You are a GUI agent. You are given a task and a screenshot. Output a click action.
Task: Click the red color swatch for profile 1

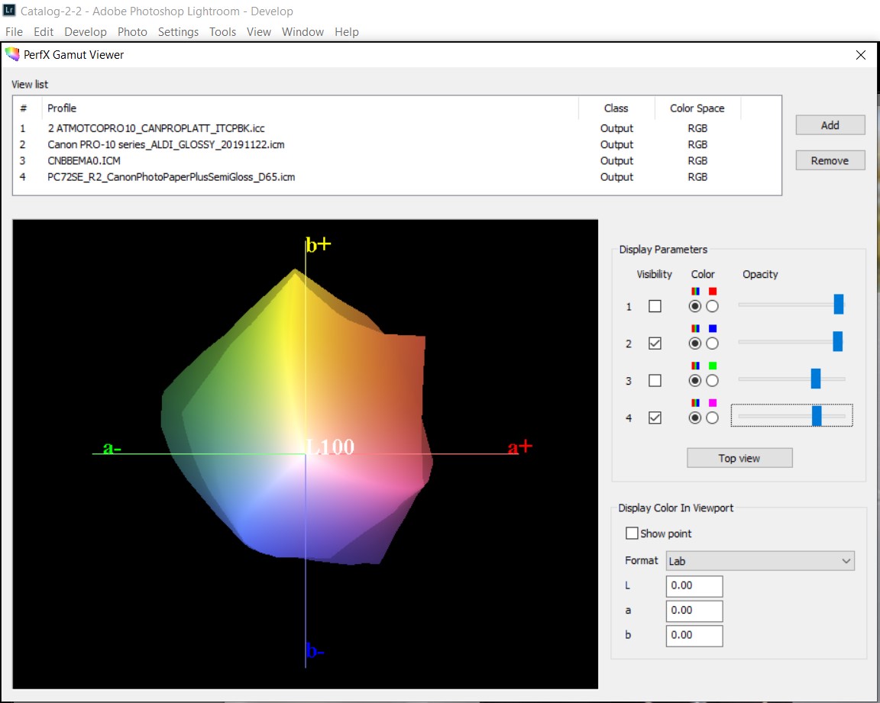pyautogui.click(x=713, y=292)
